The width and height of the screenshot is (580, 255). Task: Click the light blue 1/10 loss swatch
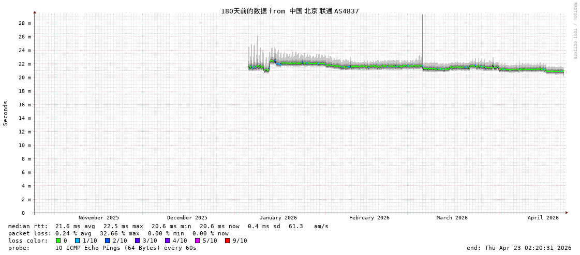(77, 241)
